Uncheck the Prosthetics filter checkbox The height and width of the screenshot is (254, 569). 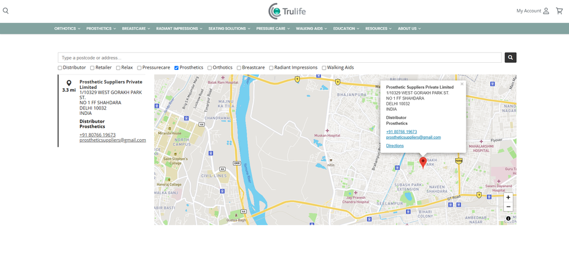177,67
